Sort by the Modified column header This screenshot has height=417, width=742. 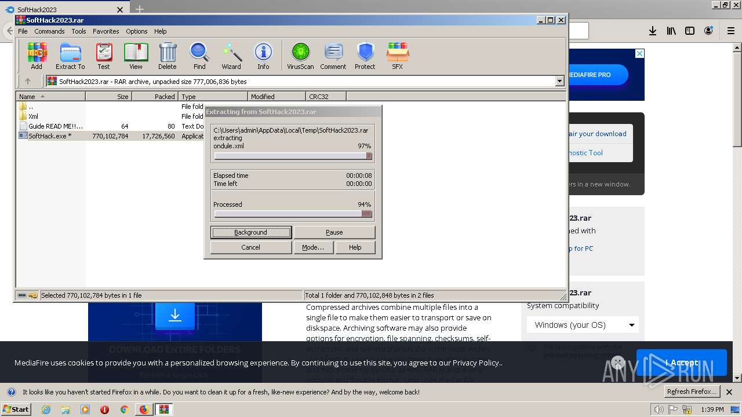click(x=277, y=97)
